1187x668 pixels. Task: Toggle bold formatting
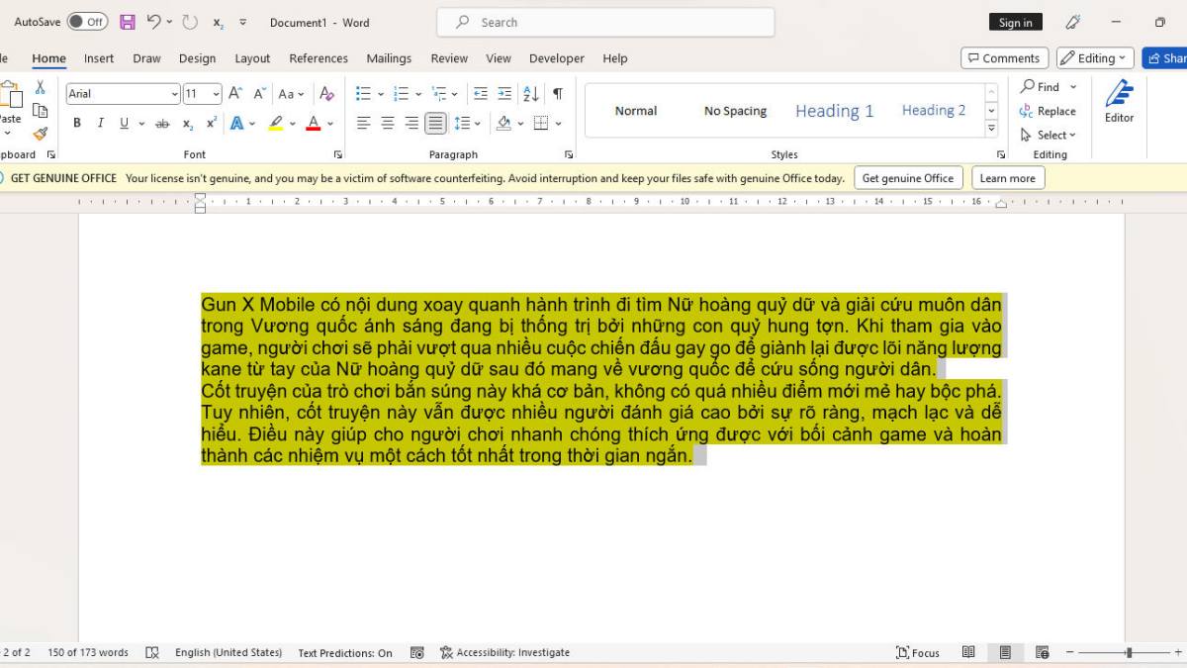pyautogui.click(x=77, y=124)
